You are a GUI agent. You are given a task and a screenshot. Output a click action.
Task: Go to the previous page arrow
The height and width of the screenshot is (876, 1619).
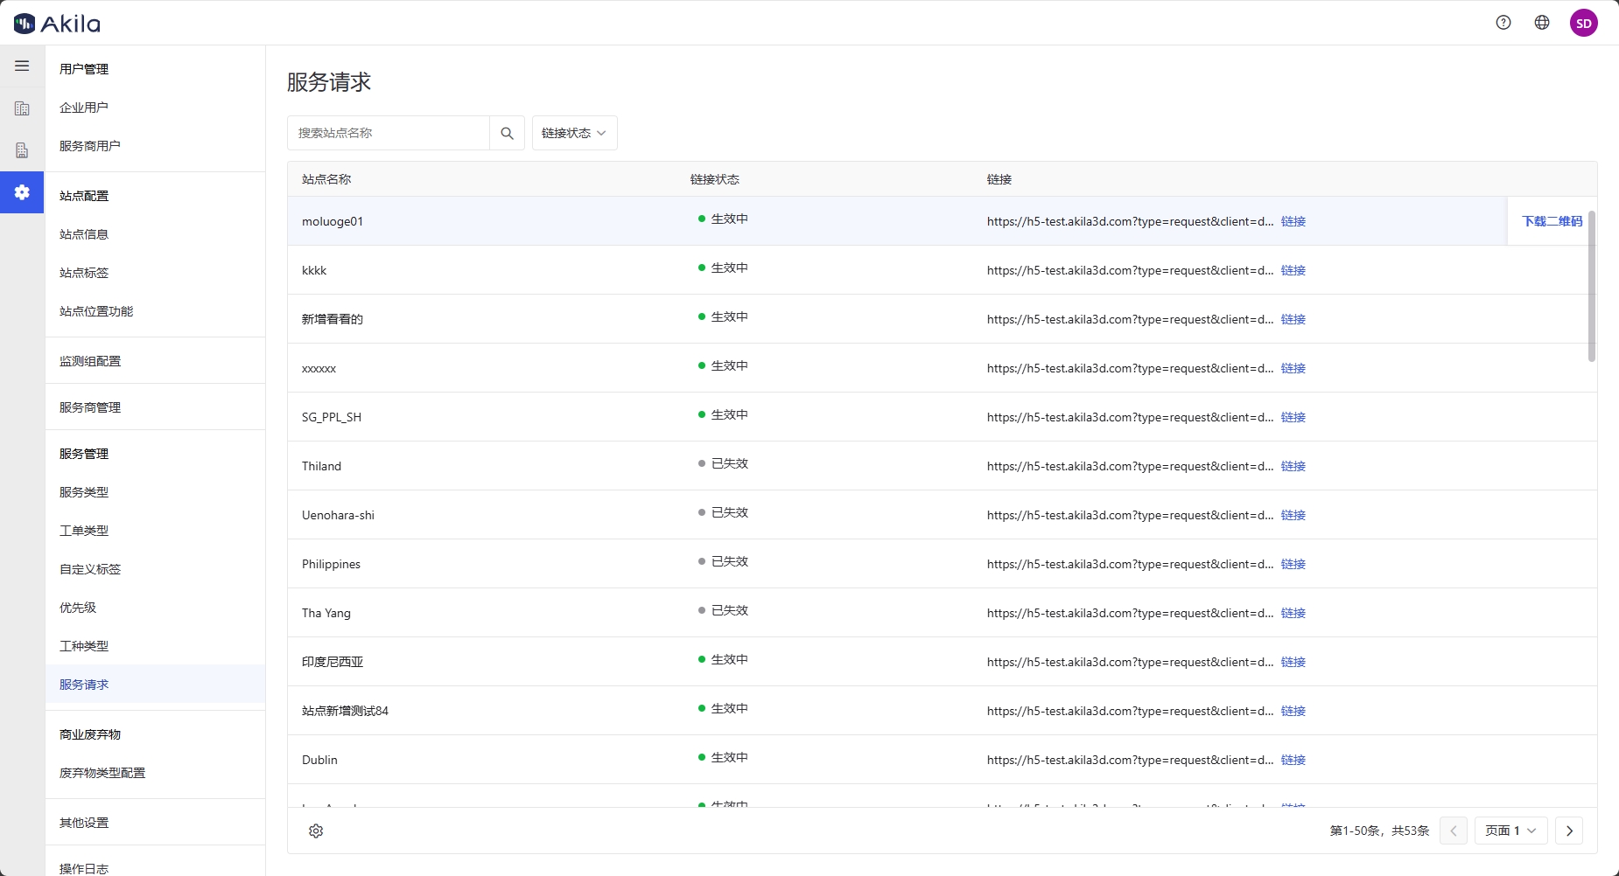[x=1454, y=831]
